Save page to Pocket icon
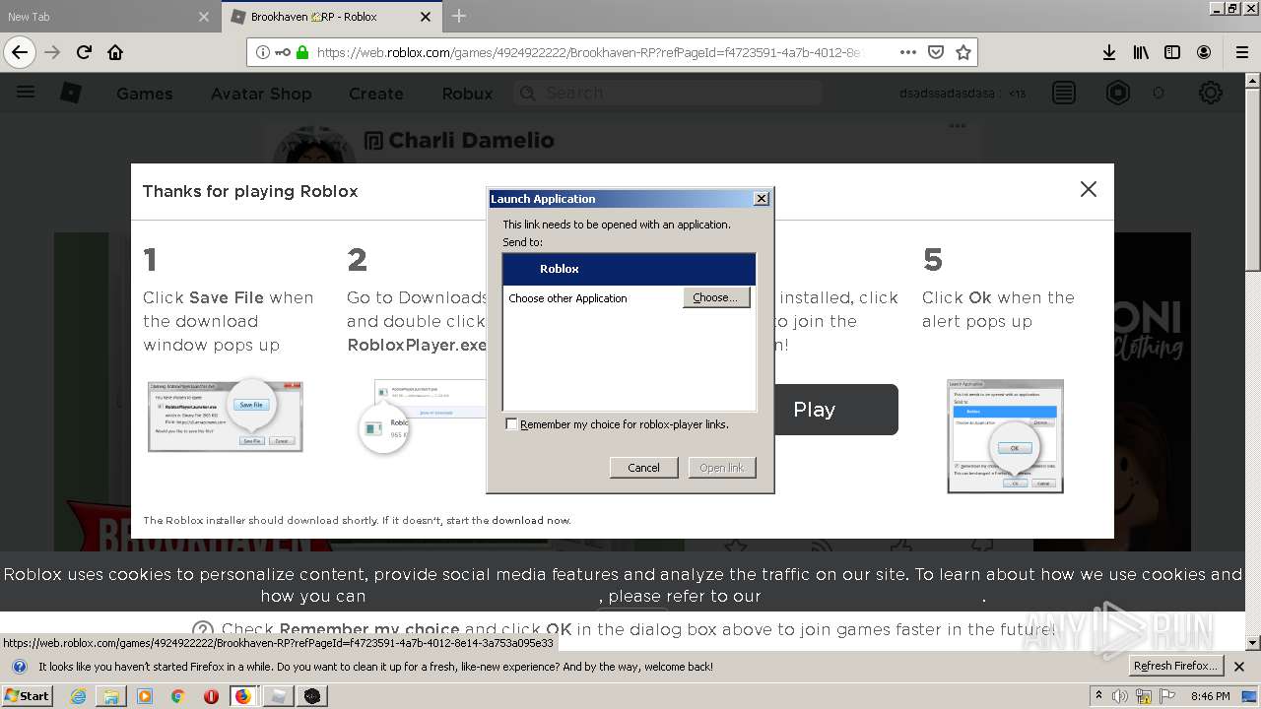 [936, 52]
